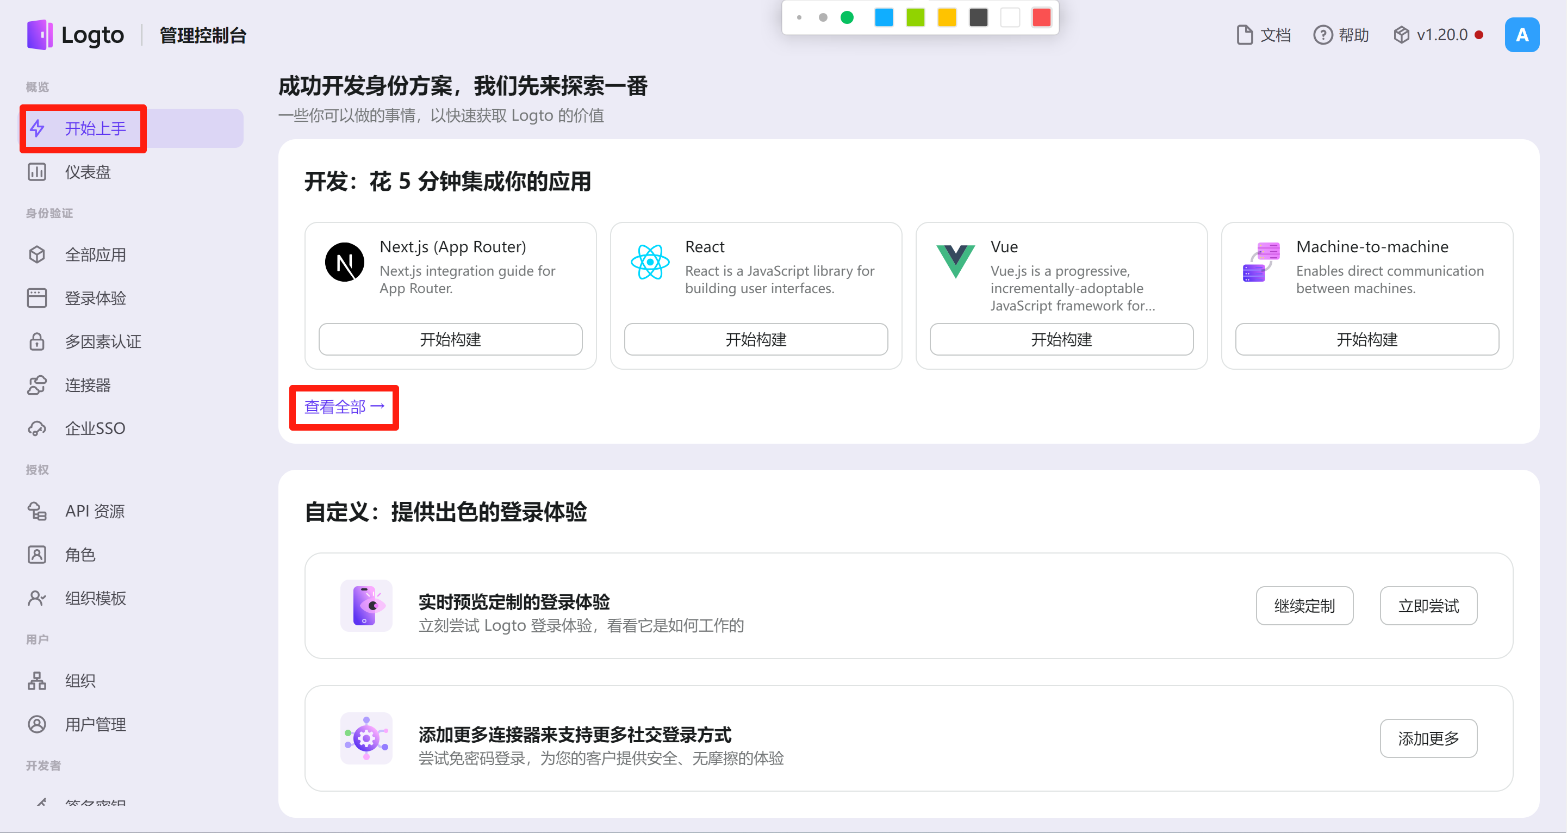Click the API 资源 sidebar icon
This screenshot has width=1567, height=833.
(x=36, y=511)
